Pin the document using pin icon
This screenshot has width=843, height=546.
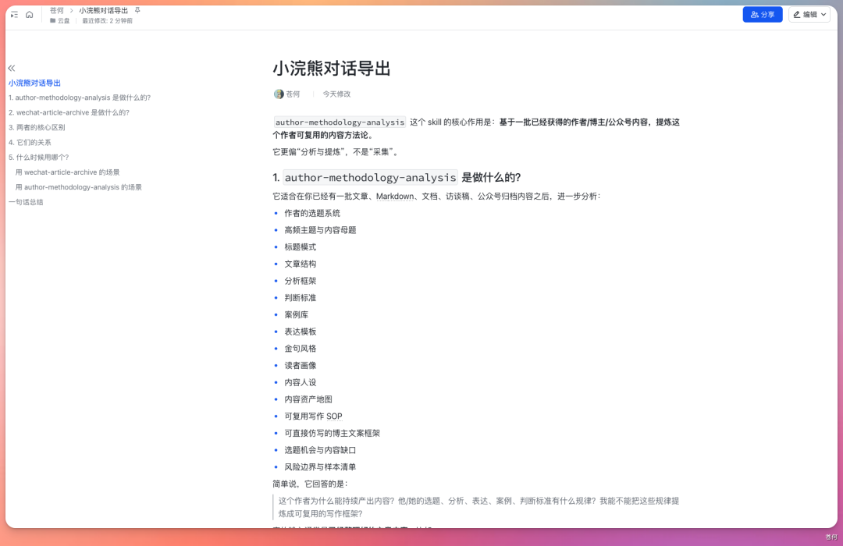click(137, 10)
